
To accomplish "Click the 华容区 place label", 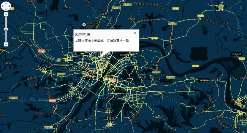I will coord(204,80).
